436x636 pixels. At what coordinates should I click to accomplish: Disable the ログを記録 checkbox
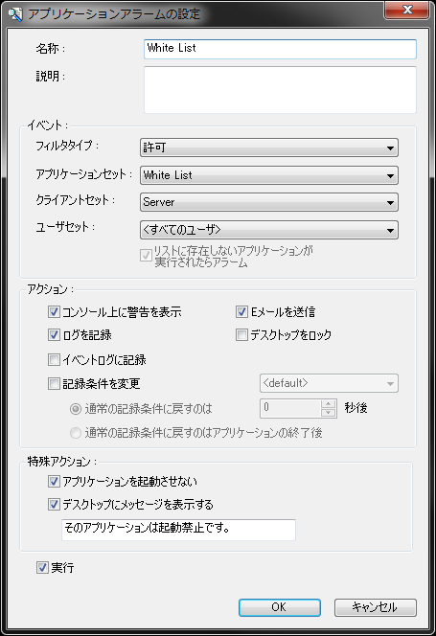point(54,335)
